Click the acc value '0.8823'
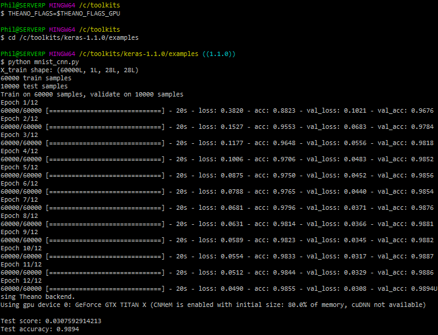The width and height of the screenshot is (438, 335). (284, 110)
